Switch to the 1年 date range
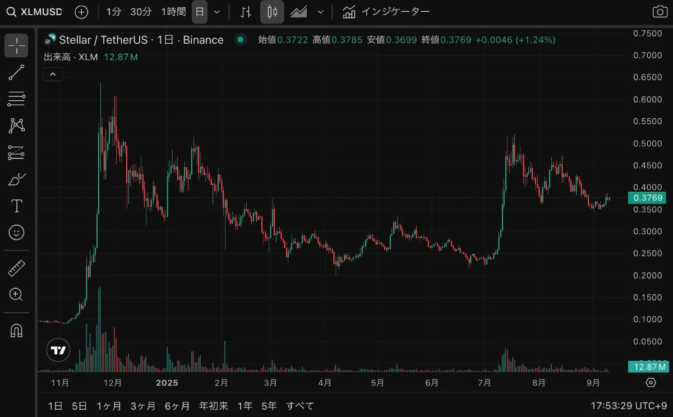 coord(245,406)
